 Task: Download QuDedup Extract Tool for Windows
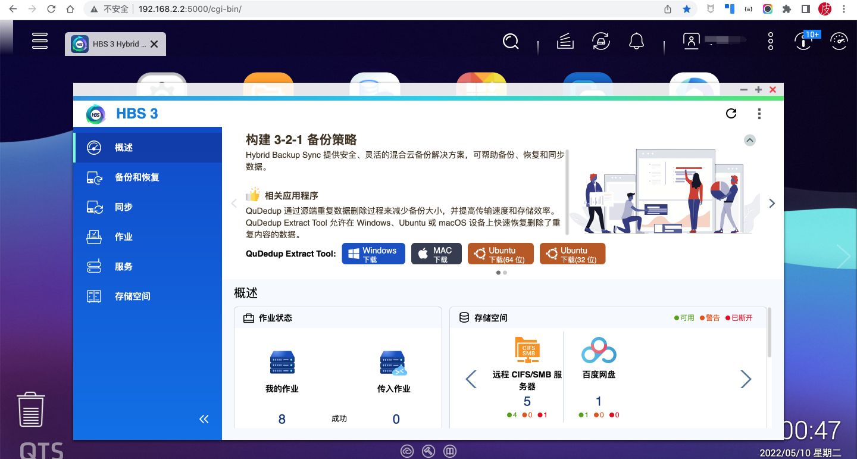(x=373, y=253)
